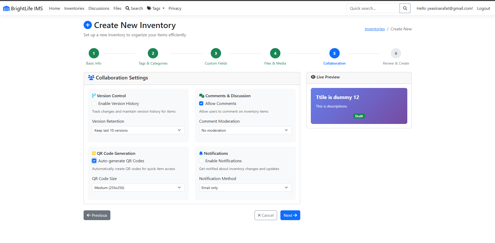
Task: Follow the Inventories breadcrumb link
Action: pyautogui.click(x=375, y=29)
